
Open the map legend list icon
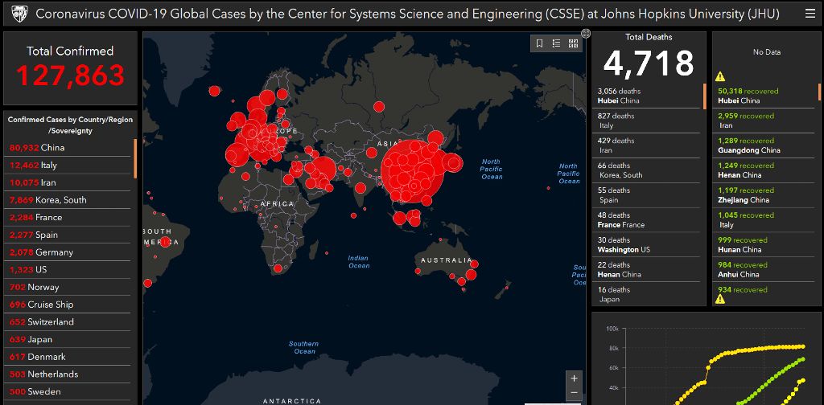(x=556, y=43)
